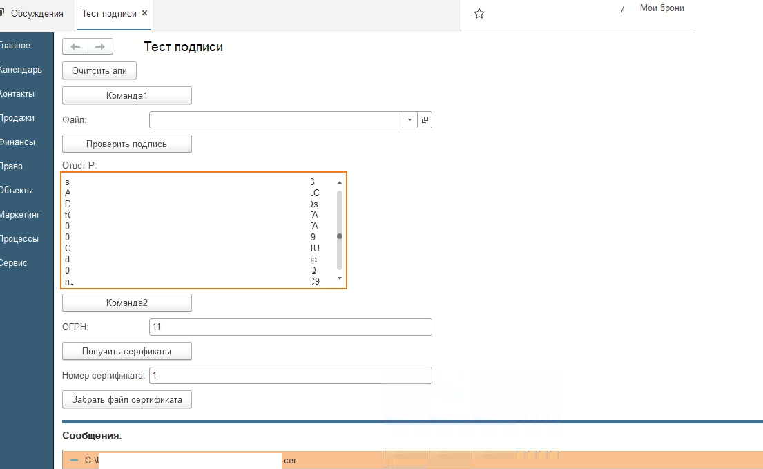
Task: Click Забрать файл сертификата button
Action: click(127, 399)
